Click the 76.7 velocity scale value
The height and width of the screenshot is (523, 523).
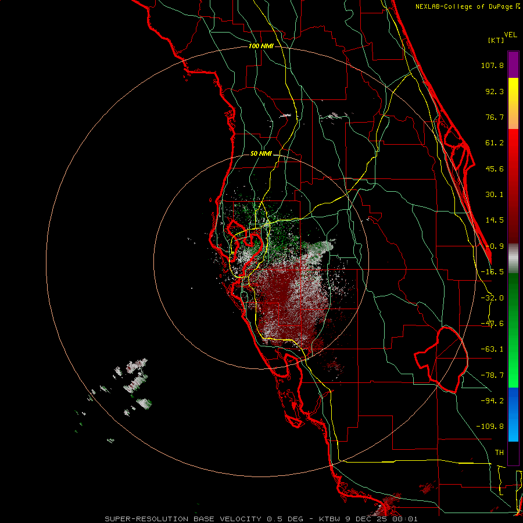coord(495,117)
